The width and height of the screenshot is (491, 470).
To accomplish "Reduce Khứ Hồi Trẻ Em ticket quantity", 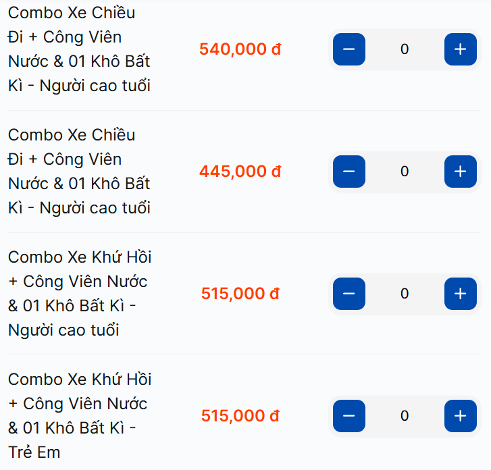I will tap(349, 416).
